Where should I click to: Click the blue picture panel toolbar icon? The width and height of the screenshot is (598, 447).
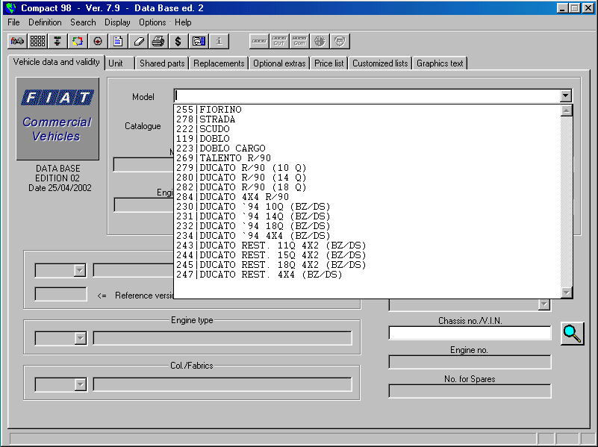pyautogui.click(x=199, y=41)
